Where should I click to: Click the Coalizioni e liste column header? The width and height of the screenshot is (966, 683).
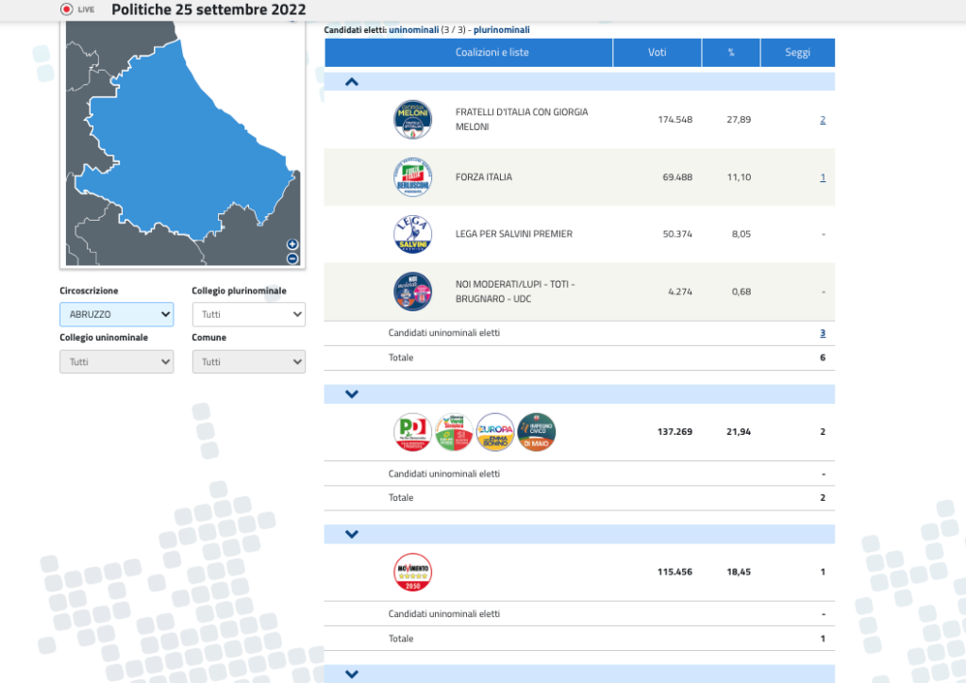[469, 52]
